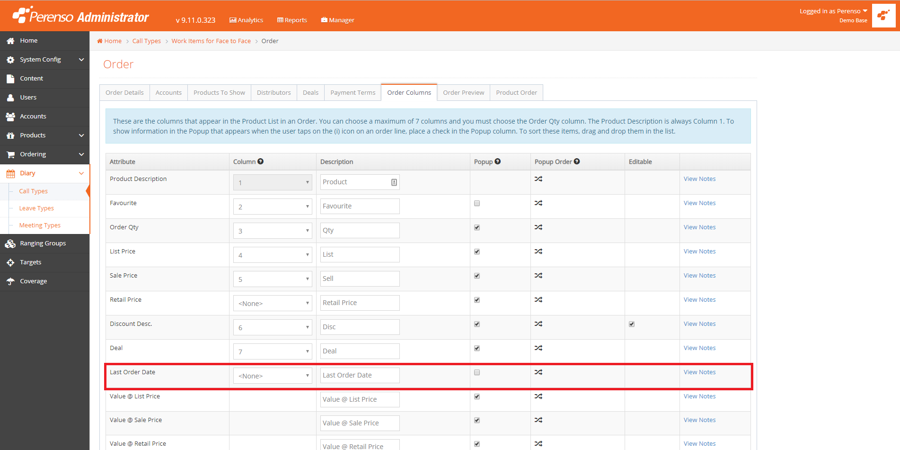The width and height of the screenshot is (900, 450).
Task: Click the Popup help question icon
Action: pos(498,162)
